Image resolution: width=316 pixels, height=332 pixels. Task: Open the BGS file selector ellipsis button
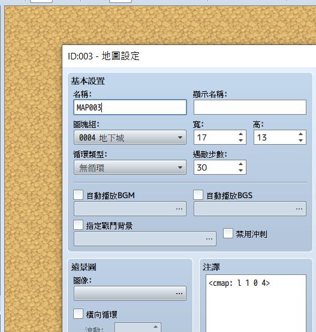click(299, 209)
